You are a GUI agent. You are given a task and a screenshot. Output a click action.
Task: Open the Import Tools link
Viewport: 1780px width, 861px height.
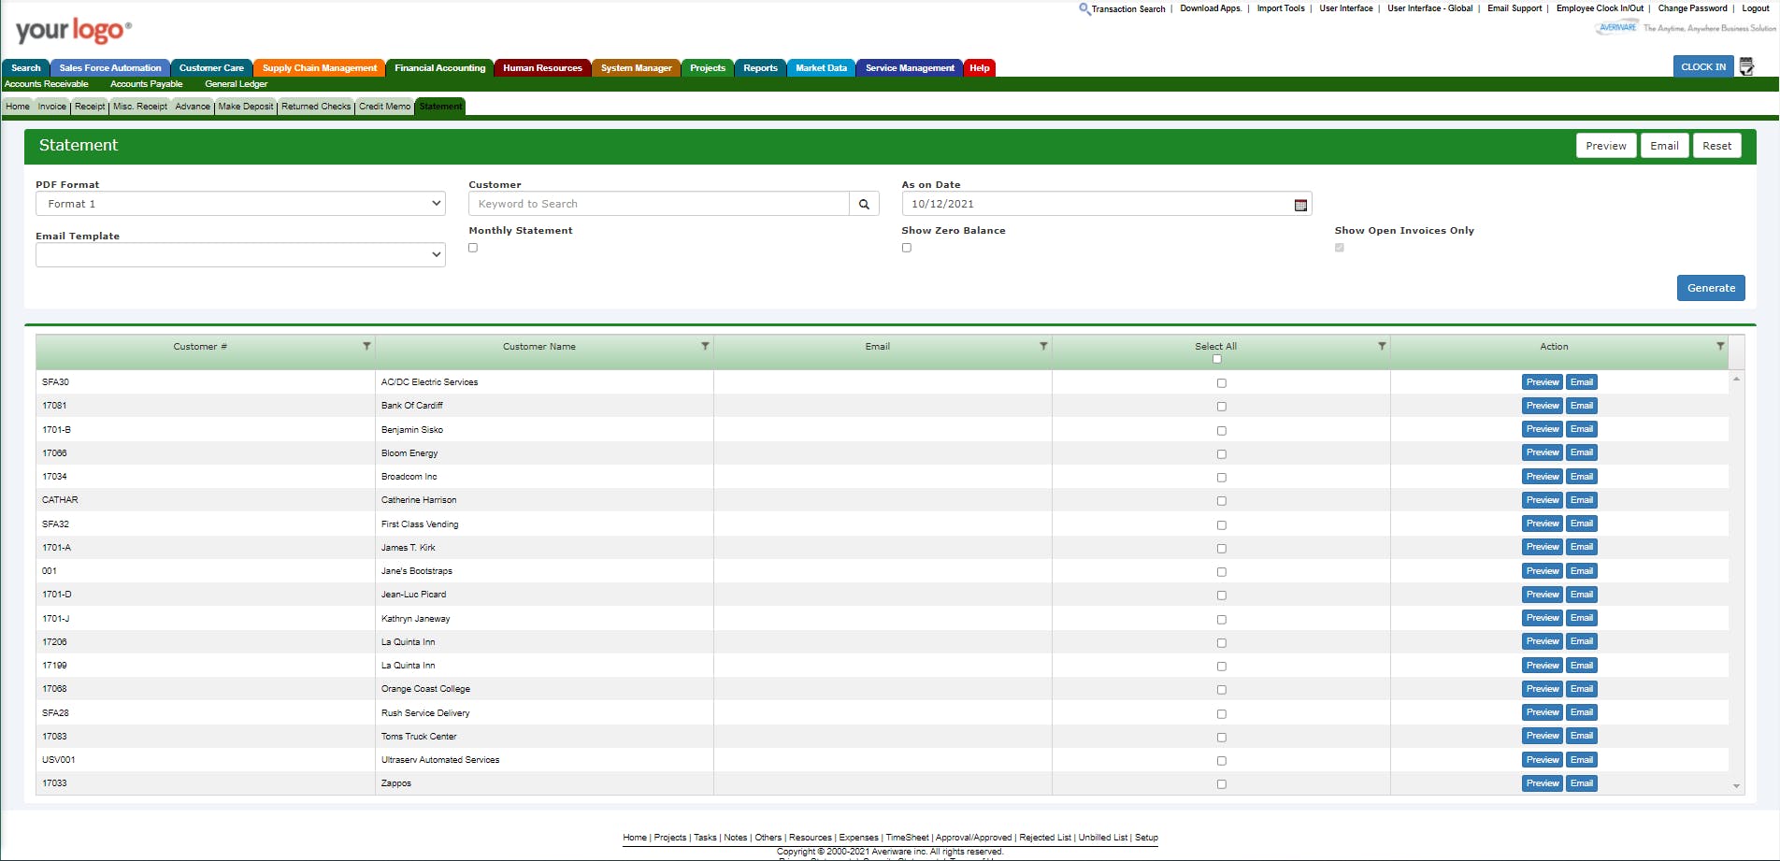tap(1281, 8)
